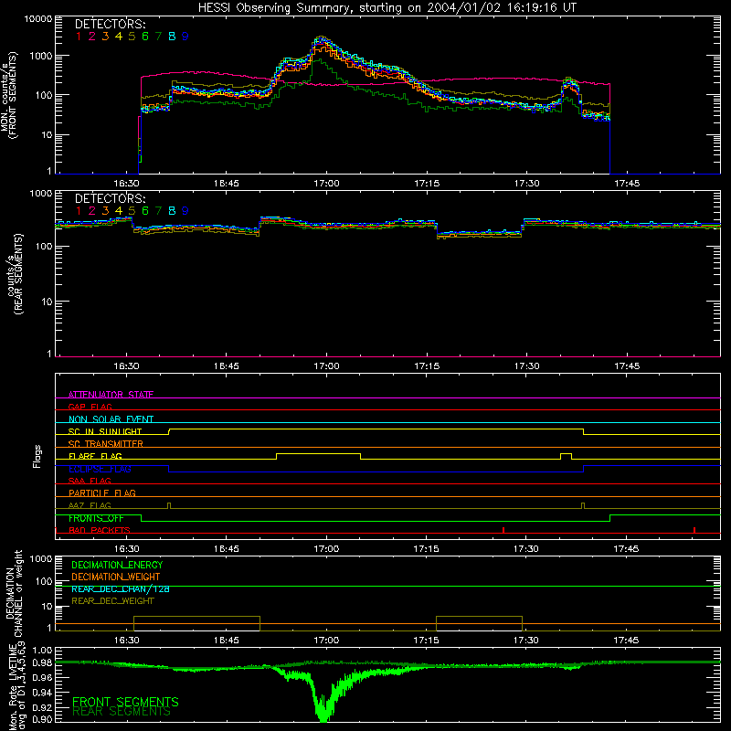Select detector 2 in front segments legend
731x731 pixels.
pyautogui.click(x=92, y=37)
